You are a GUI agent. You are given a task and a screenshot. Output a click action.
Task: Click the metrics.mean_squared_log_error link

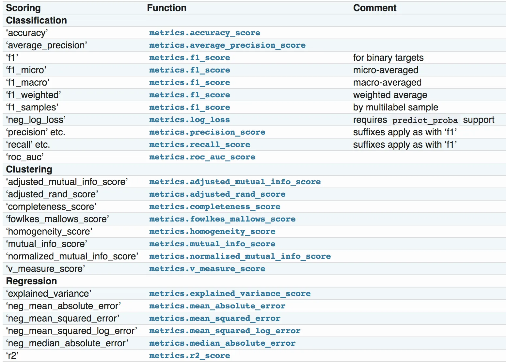tap(225, 331)
